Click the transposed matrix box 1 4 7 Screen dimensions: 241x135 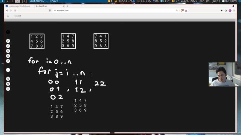[x=68, y=41]
